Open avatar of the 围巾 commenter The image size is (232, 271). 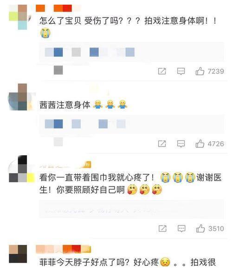21,169
